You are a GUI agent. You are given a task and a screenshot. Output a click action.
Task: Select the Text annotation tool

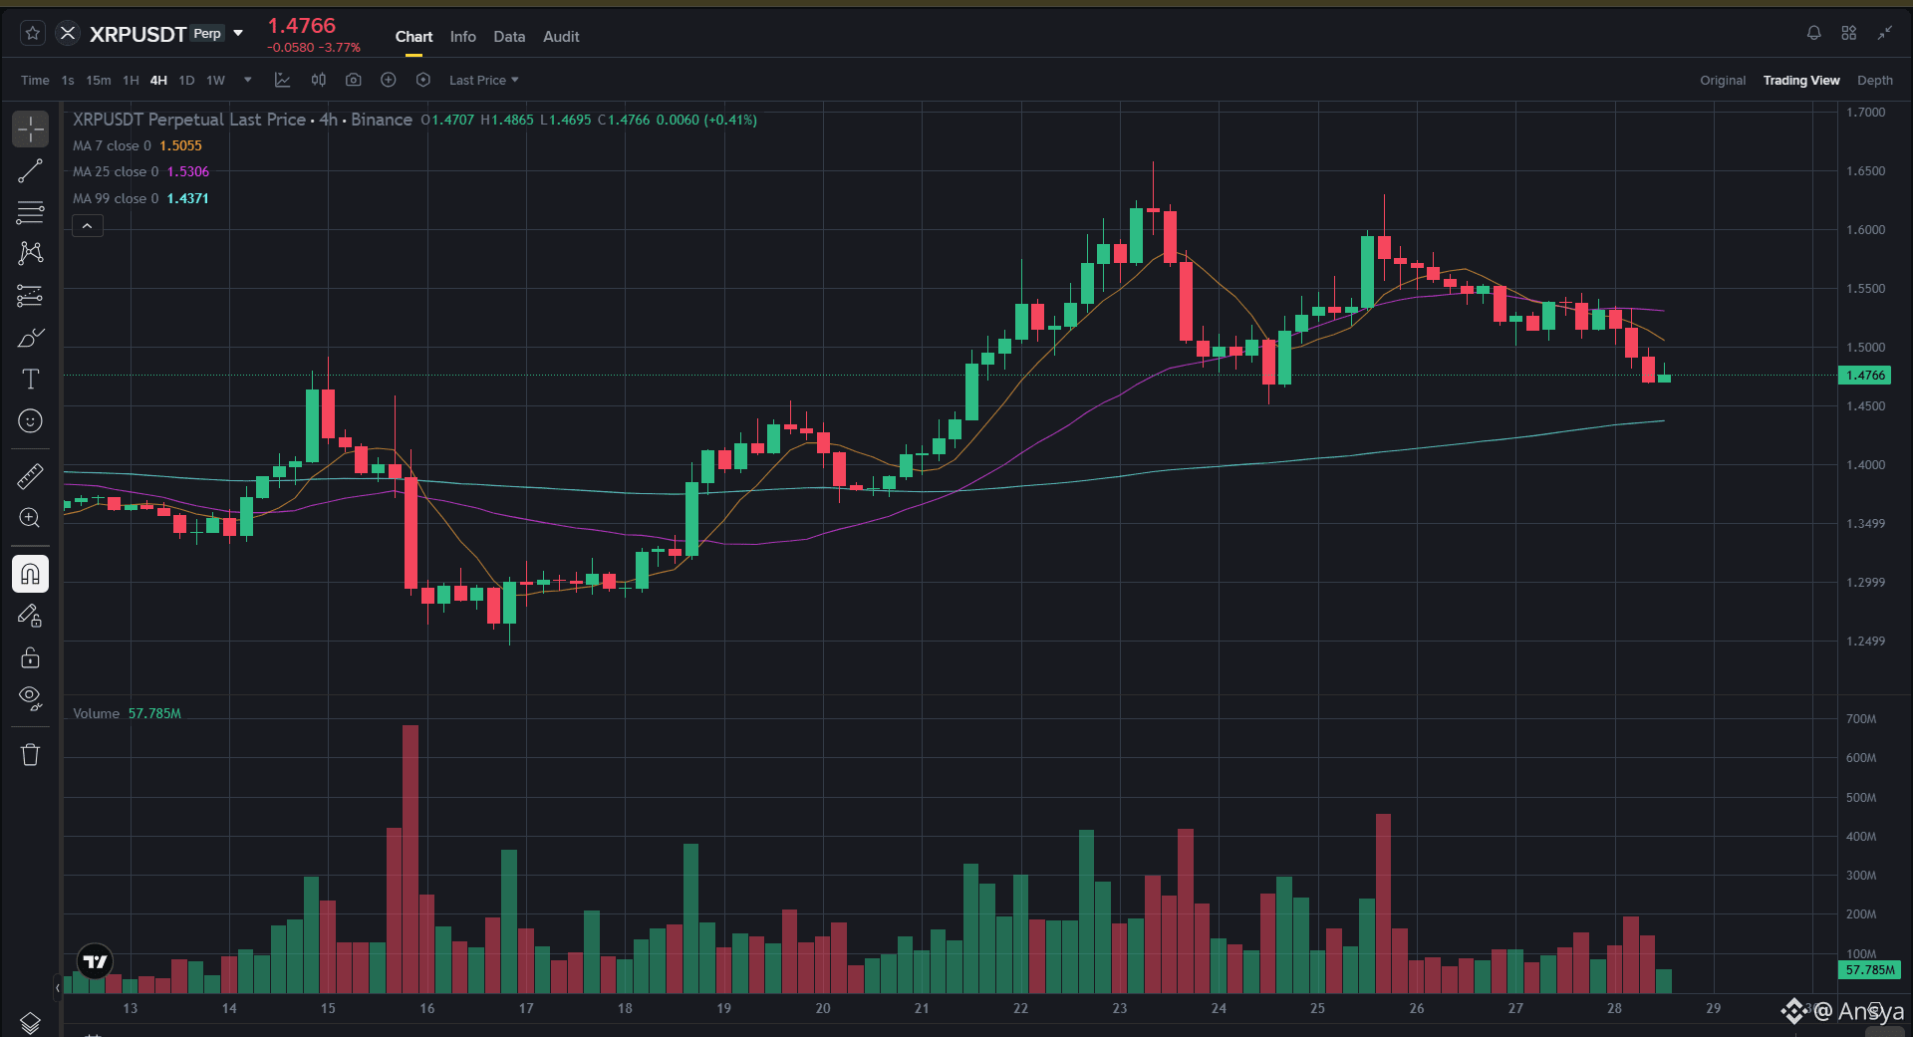tap(30, 379)
